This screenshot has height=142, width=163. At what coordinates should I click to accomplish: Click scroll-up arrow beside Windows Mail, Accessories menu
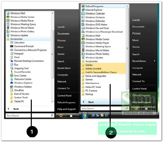coord(53,13)
